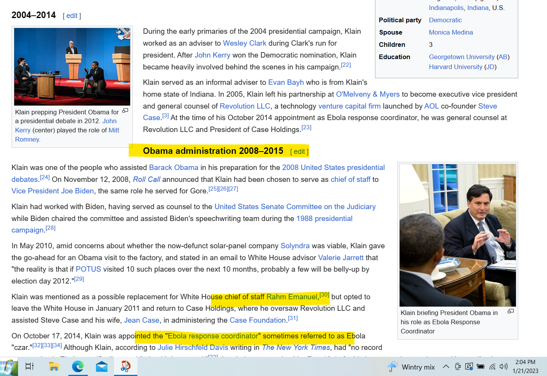Jump to citation 22

coord(346,65)
